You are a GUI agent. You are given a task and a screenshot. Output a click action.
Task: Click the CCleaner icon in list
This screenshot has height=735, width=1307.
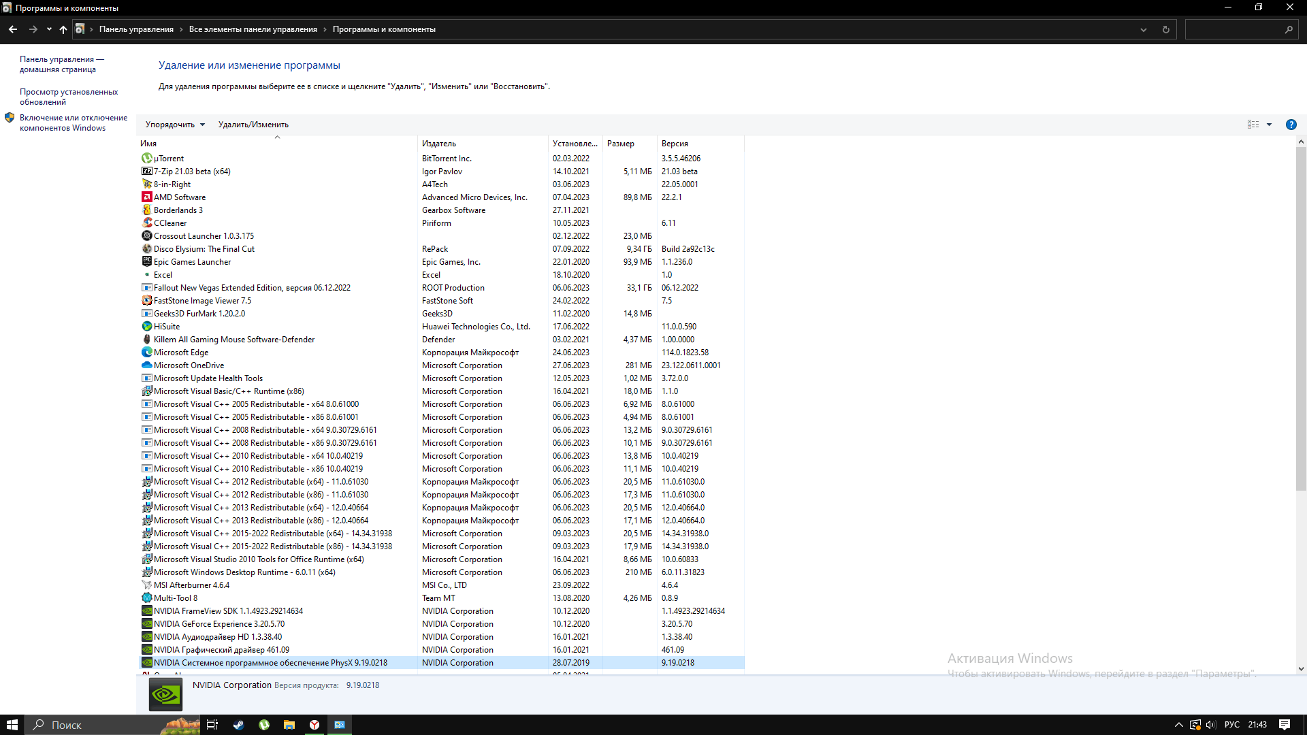pos(146,223)
